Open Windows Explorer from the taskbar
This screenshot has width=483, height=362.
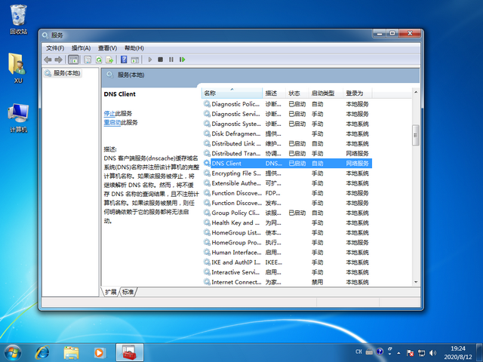click(71, 352)
